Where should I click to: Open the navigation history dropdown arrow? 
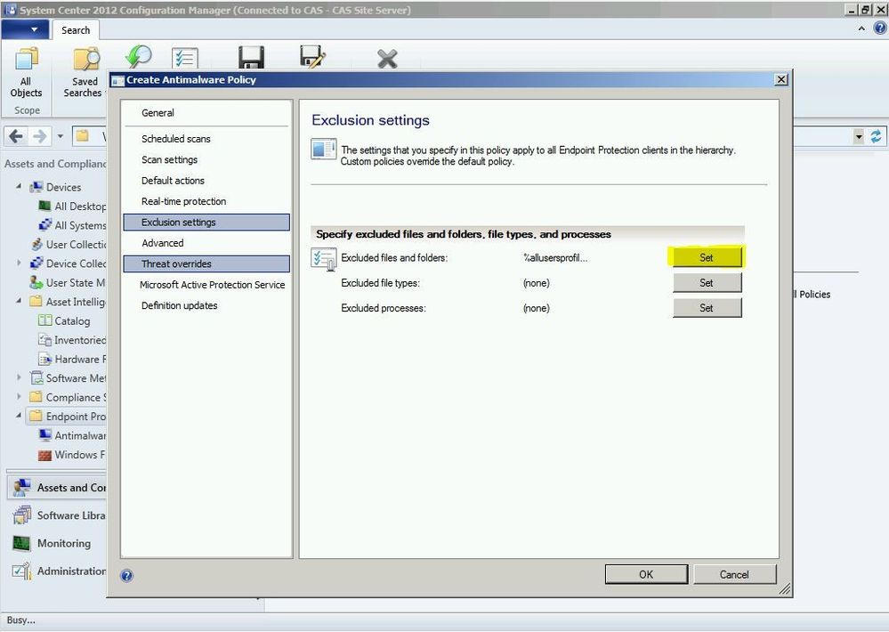coord(61,136)
